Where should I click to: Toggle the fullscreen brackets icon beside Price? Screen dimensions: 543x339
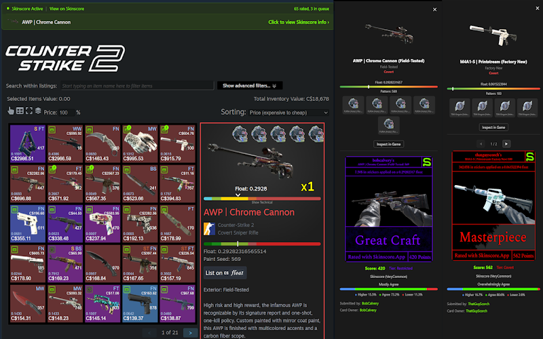[29, 111]
